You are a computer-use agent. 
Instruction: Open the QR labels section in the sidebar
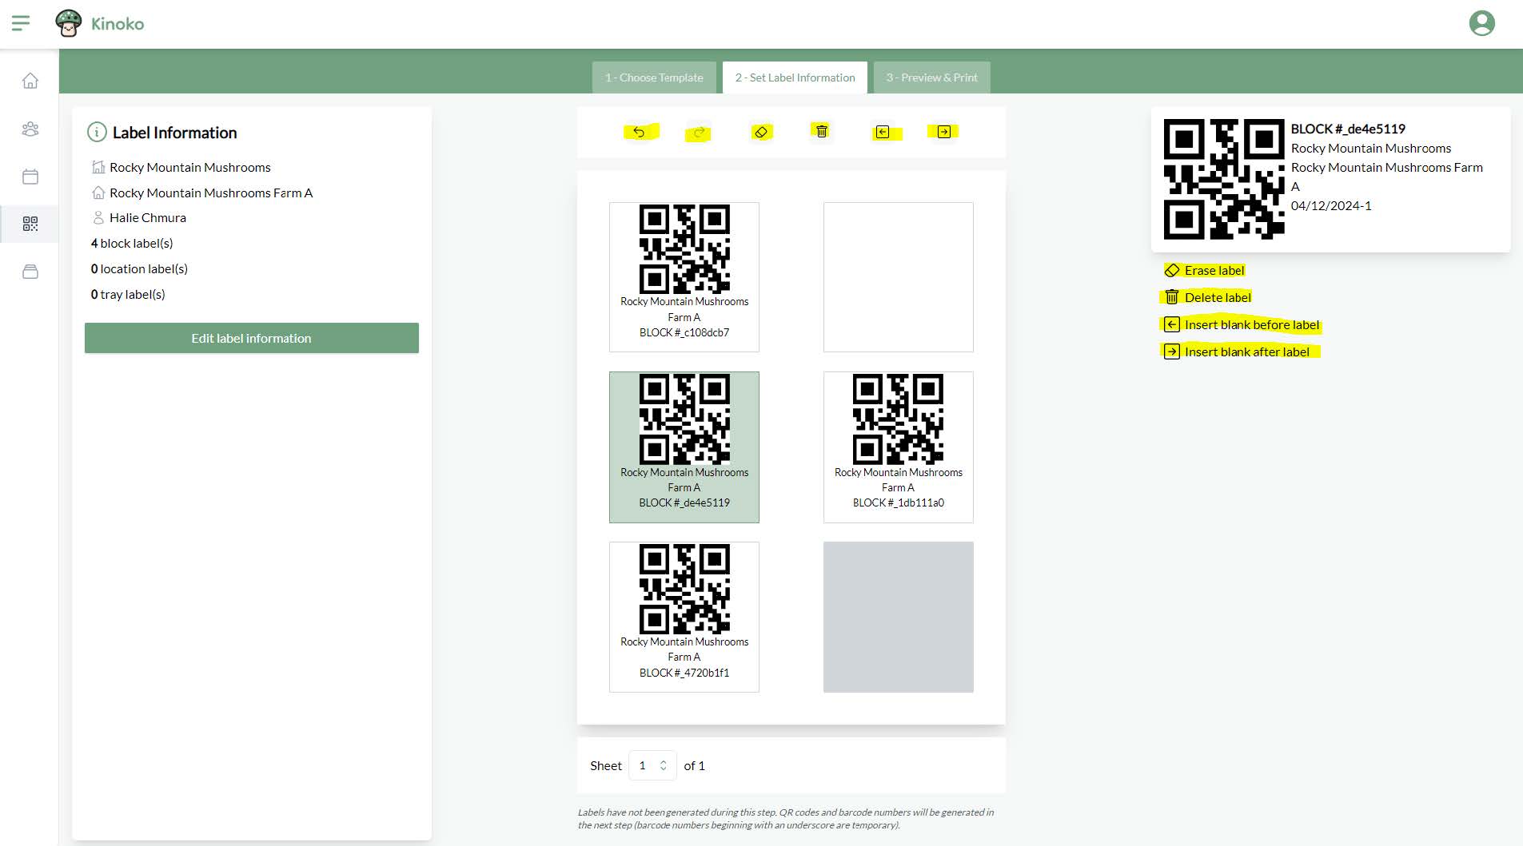(x=30, y=224)
